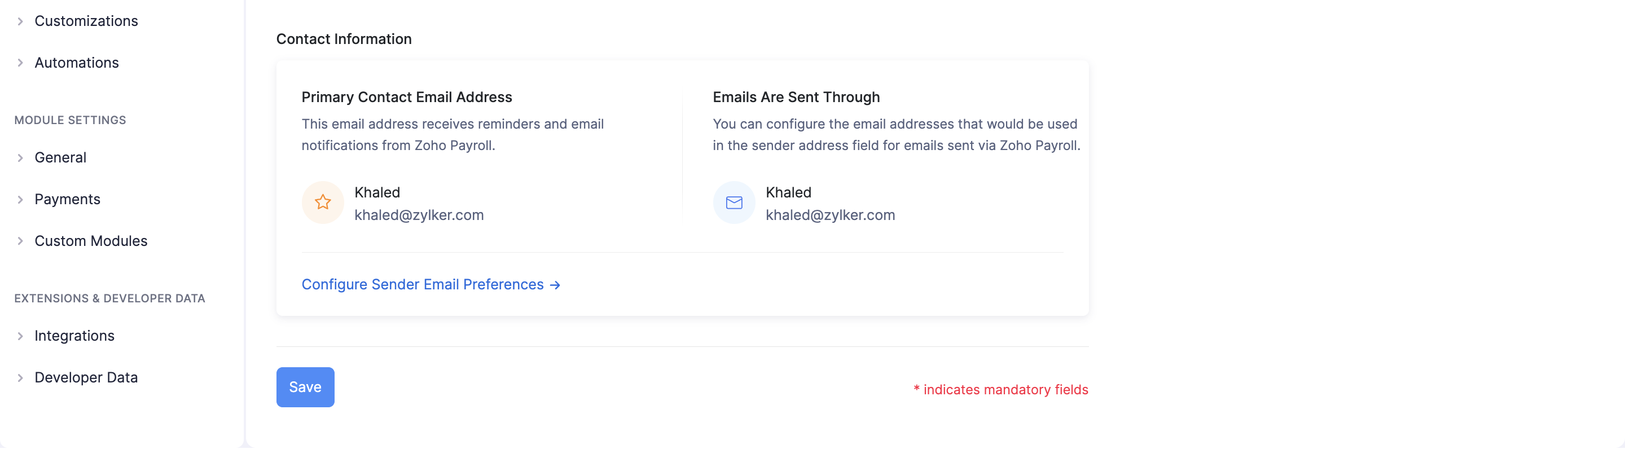Click the primary contact email khaled@zylker.com

coord(419,215)
